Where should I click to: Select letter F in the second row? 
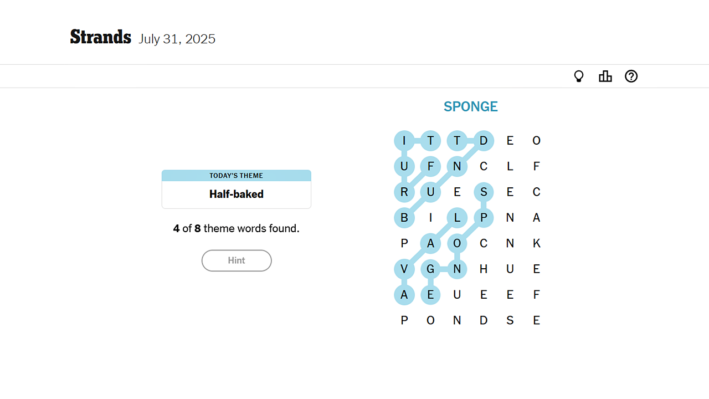pyautogui.click(x=430, y=166)
